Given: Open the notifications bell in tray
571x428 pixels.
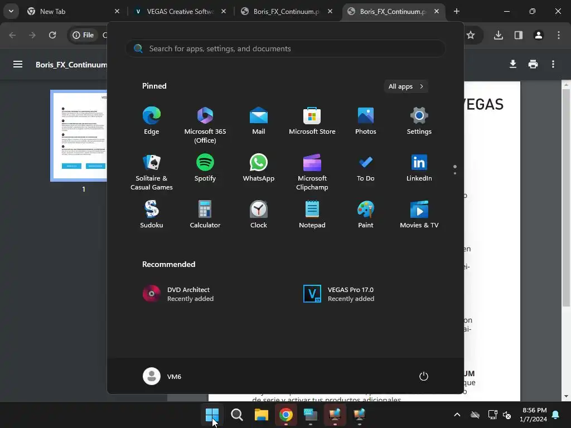Looking at the screenshot, I should click(x=556, y=415).
